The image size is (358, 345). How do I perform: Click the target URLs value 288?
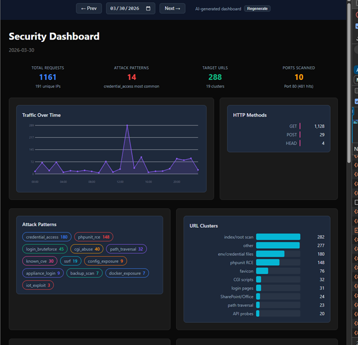(x=215, y=77)
